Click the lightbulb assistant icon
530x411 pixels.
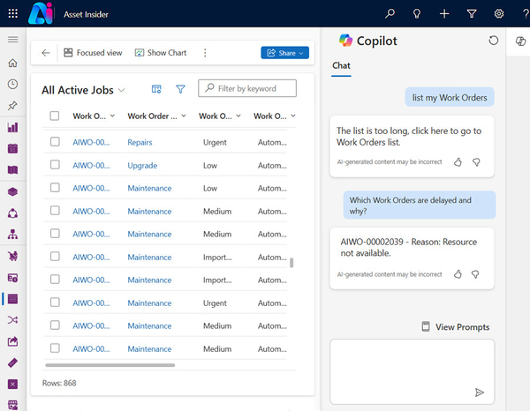point(417,14)
